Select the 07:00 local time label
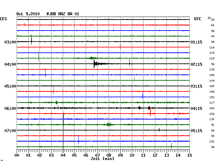The image size is (216, 164). [10, 130]
